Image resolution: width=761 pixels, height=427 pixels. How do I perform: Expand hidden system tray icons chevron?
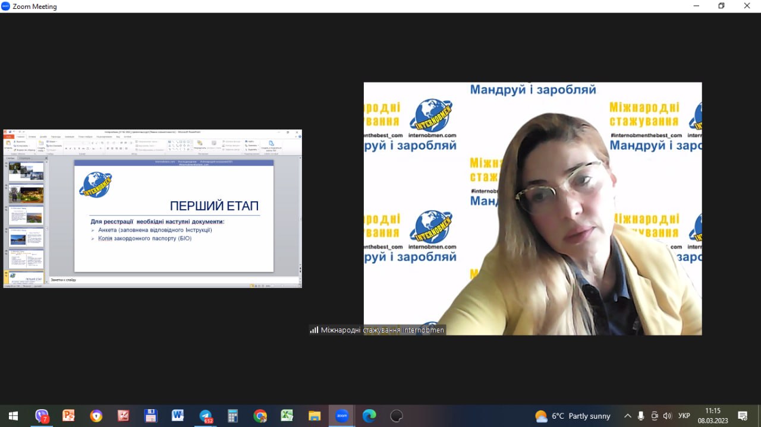pos(627,416)
